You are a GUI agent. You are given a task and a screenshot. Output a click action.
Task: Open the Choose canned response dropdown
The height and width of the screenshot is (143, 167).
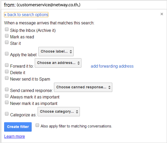(83, 87)
